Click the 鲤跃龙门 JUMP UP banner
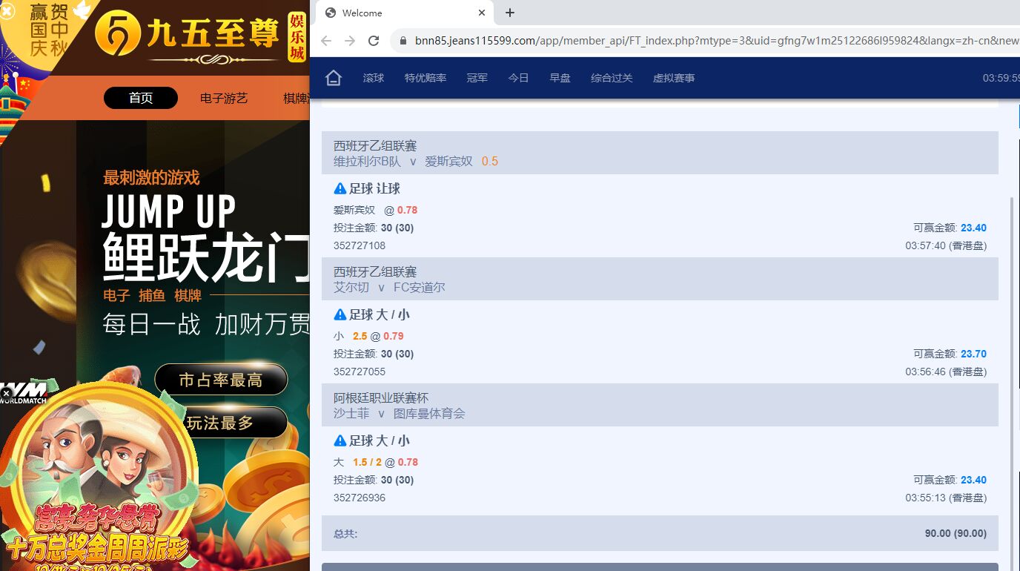Screen dimensions: 1020x571 pyautogui.click(x=206, y=239)
